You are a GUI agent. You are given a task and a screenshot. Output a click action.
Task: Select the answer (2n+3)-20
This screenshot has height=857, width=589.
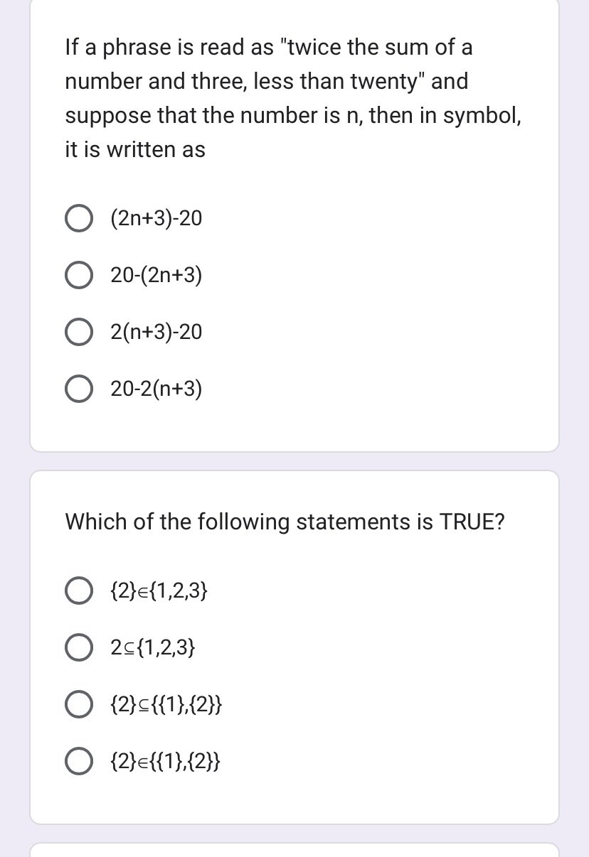79,218
